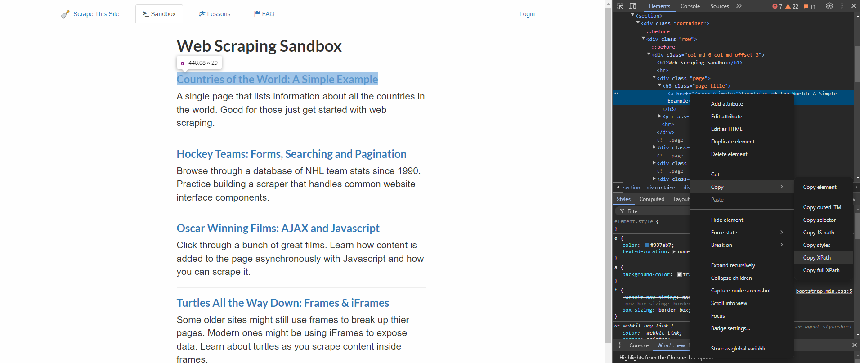Viewport: 860px width, 363px height.
Task: Open the Copy submenu arrow
Action: (x=782, y=187)
